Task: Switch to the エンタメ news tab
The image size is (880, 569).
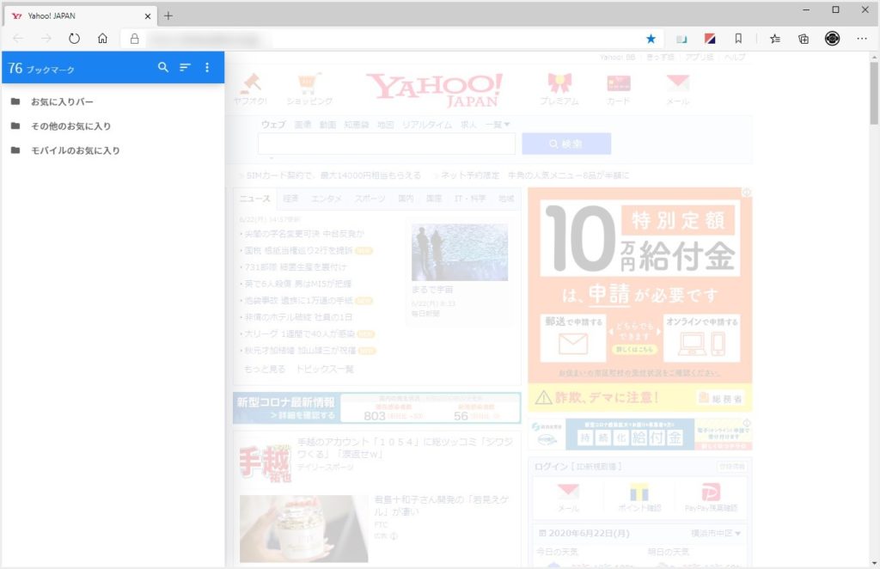Action: [326, 199]
